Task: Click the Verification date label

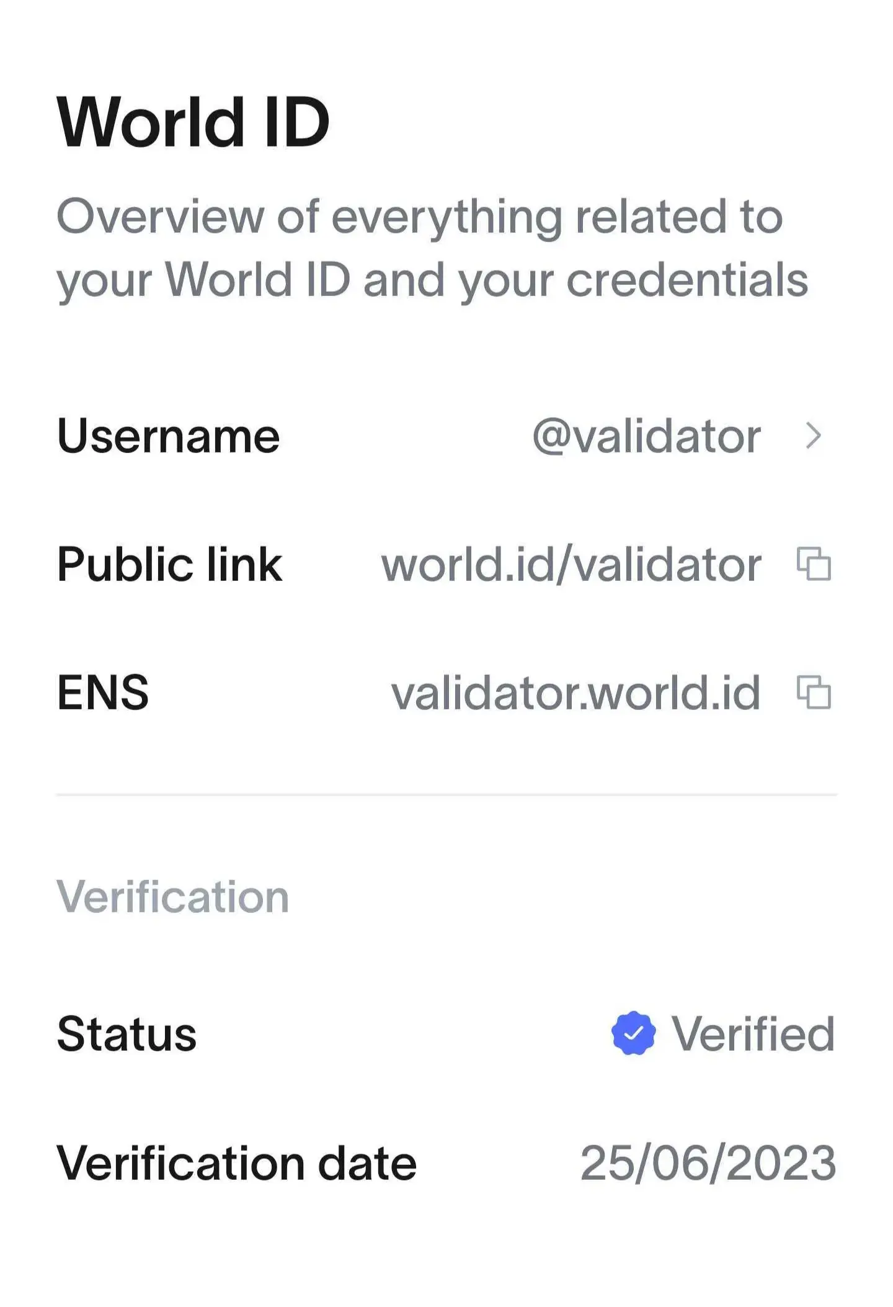Action: pyautogui.click(x=236, y=1163)
